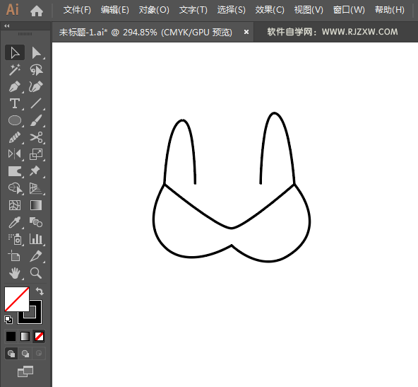
Task: Enable Draw Behind mode
Action: [x=25, y=354]
